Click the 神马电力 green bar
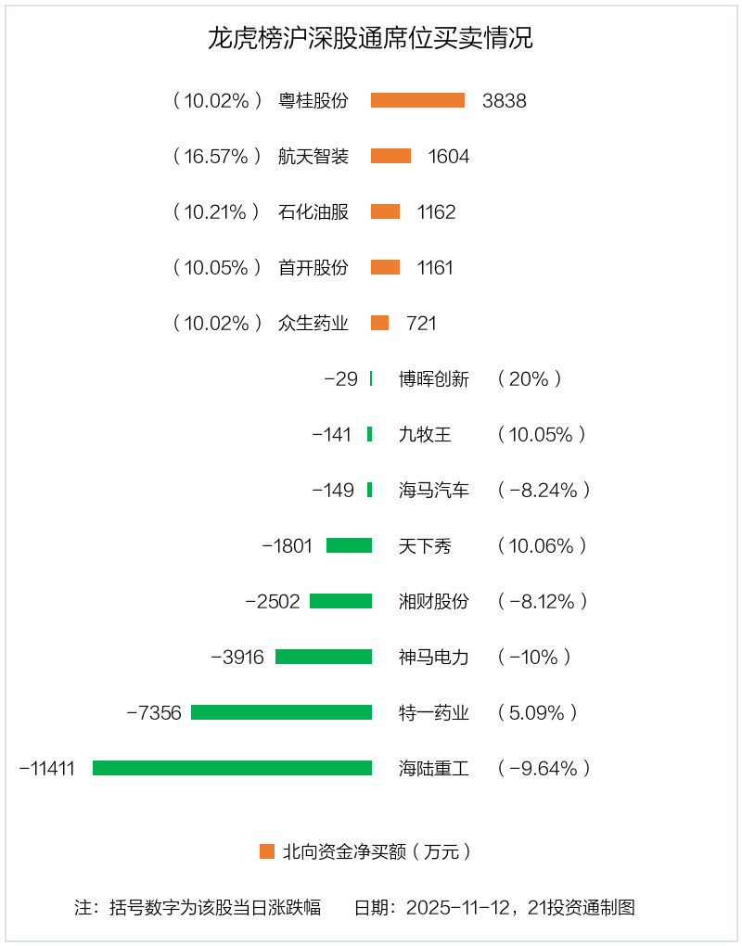The width and height of the screenshot is (742, 946). point(324,657)
